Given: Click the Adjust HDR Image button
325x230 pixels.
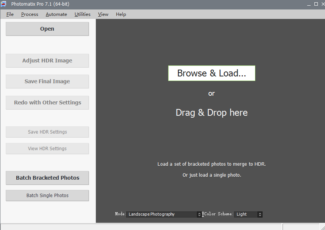Looking at the screenshot, I should 47,61.
